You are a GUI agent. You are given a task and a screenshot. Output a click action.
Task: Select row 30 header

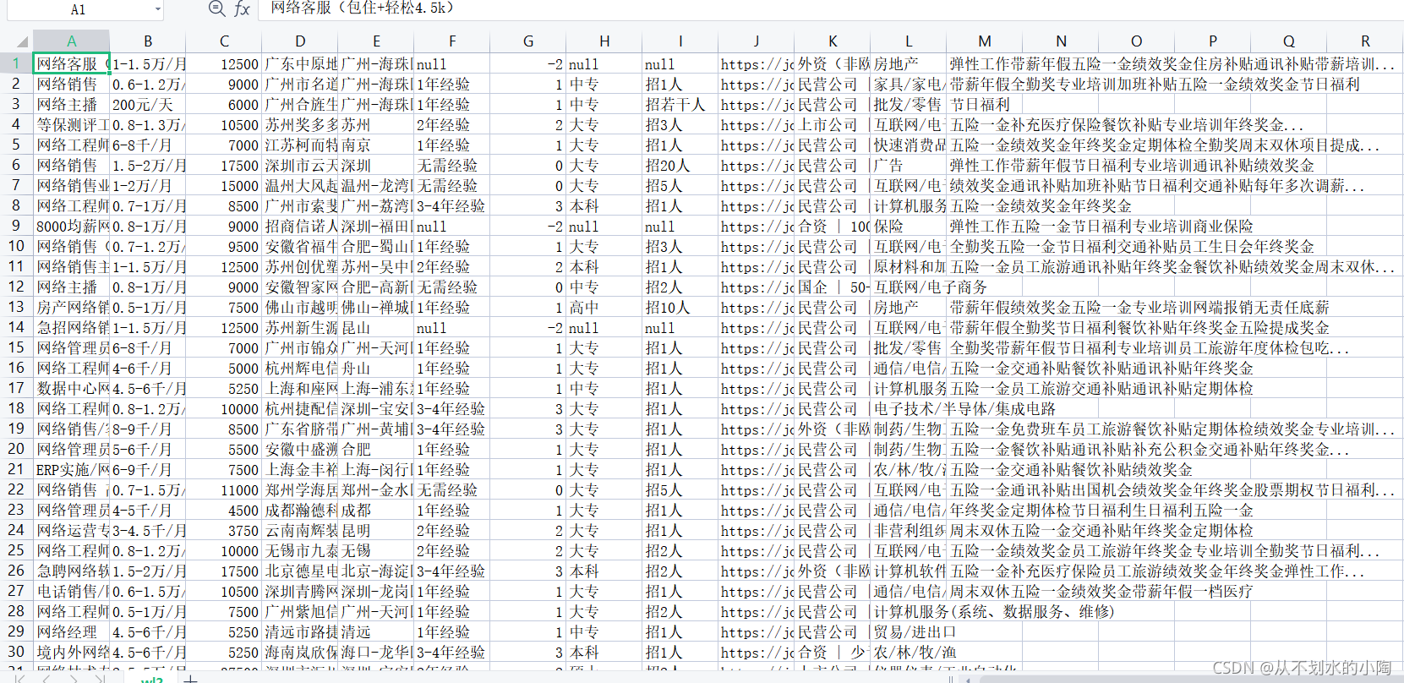(16, 652)
